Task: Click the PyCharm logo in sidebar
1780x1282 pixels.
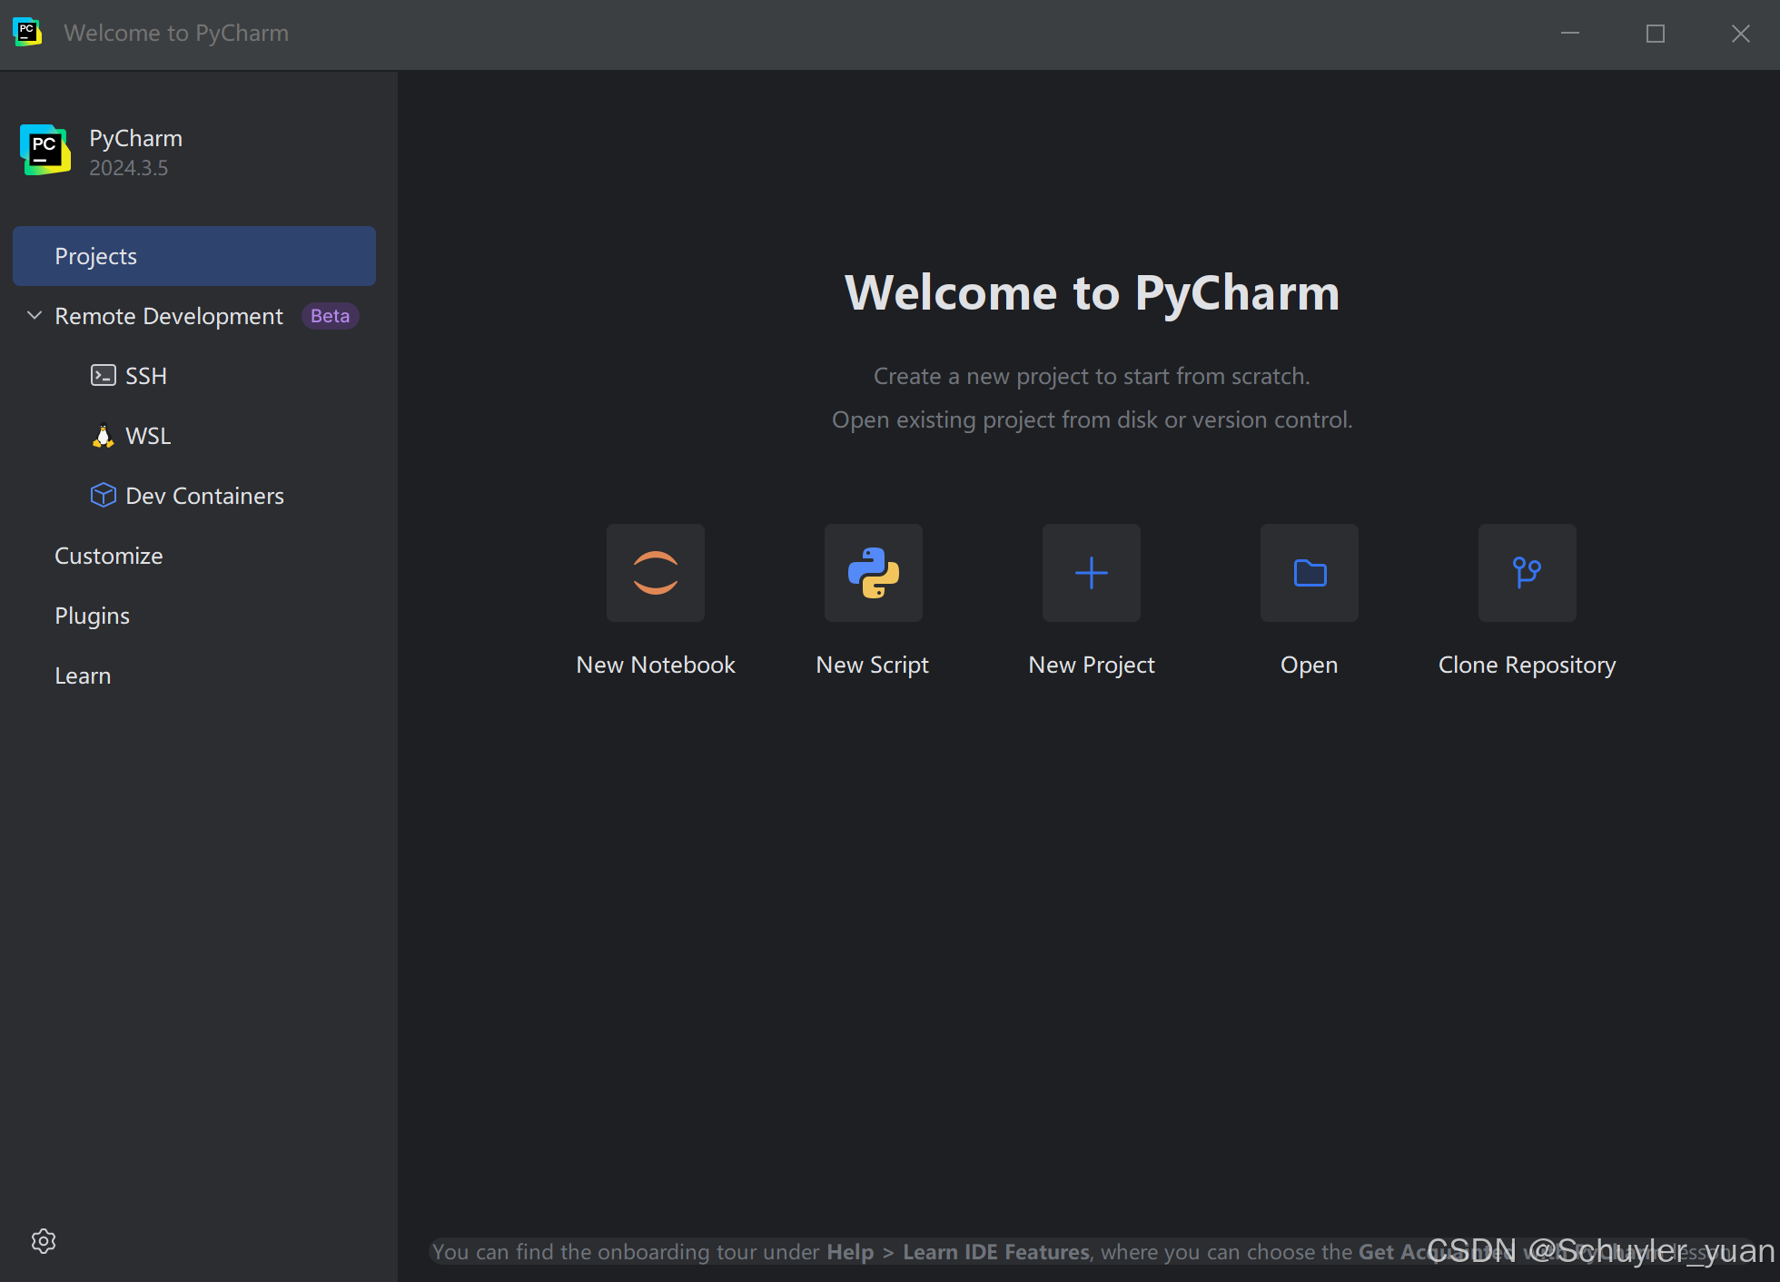Action: pos(45,150)
